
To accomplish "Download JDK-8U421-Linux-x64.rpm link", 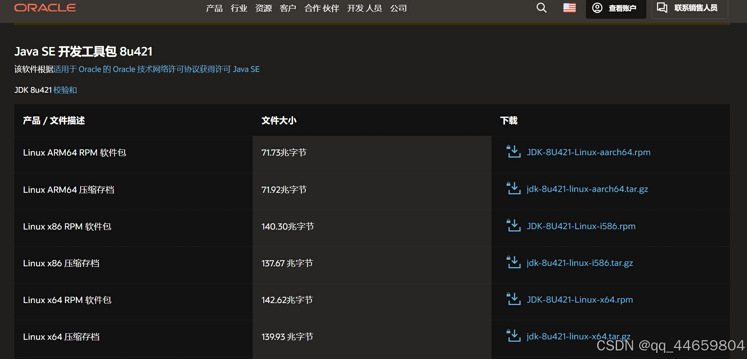I will [580, 299].
